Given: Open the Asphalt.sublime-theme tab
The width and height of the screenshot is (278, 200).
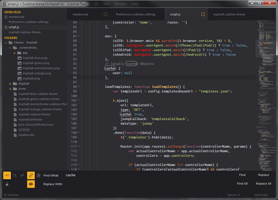Looking at the screenshot, I should 229,14.
